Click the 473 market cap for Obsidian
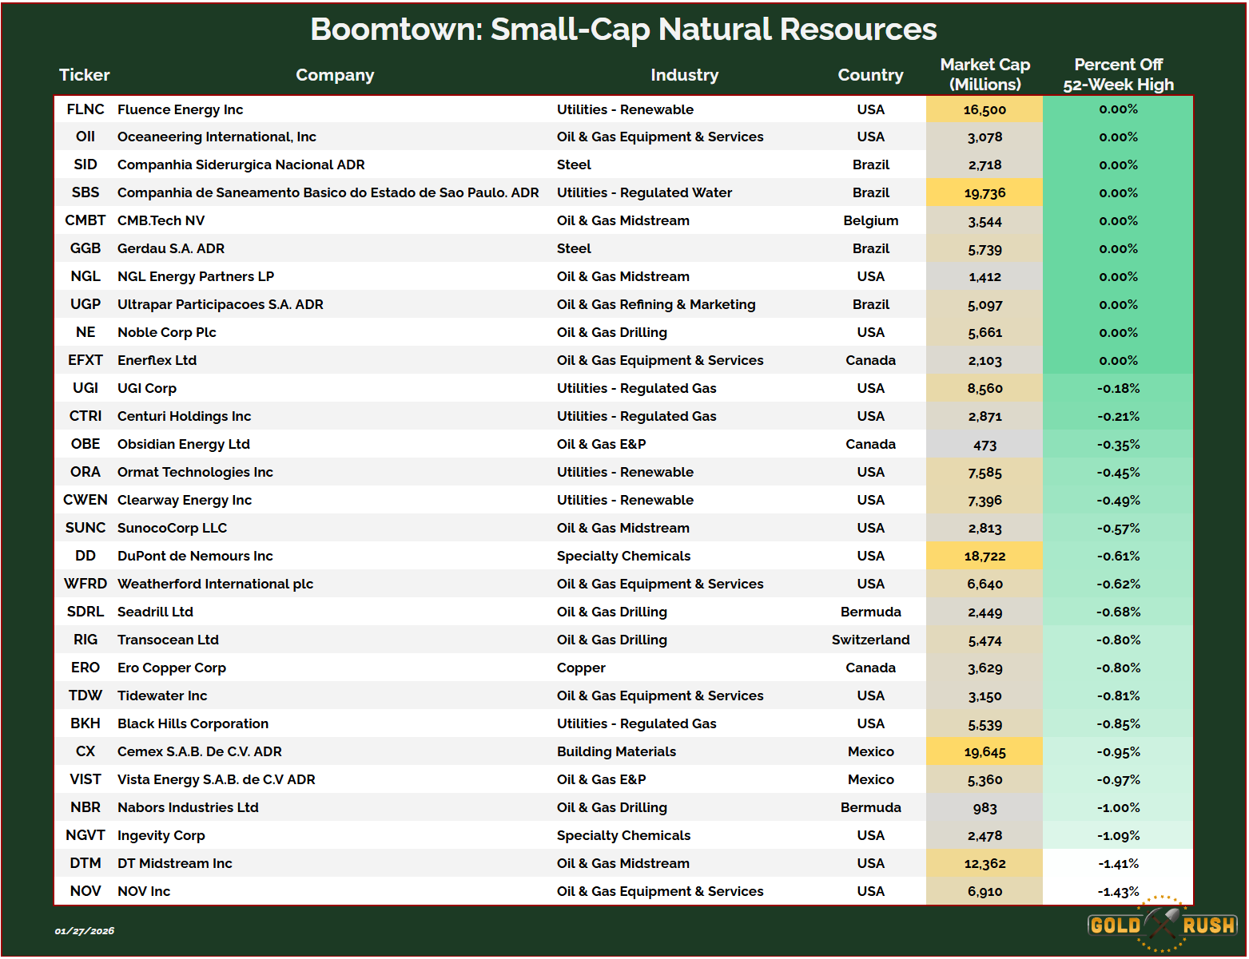This screenshot has width=1249, height=959. coord(984,445)
